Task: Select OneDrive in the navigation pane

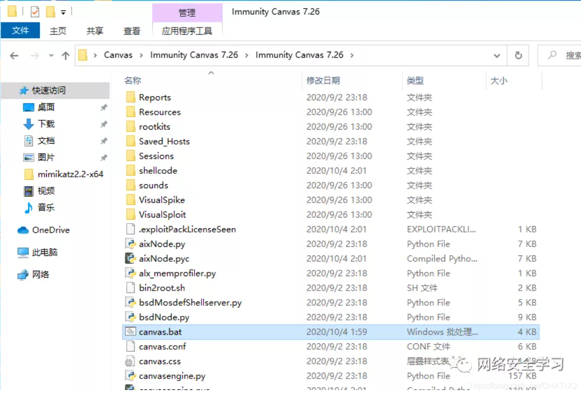Action: point(51,230)
